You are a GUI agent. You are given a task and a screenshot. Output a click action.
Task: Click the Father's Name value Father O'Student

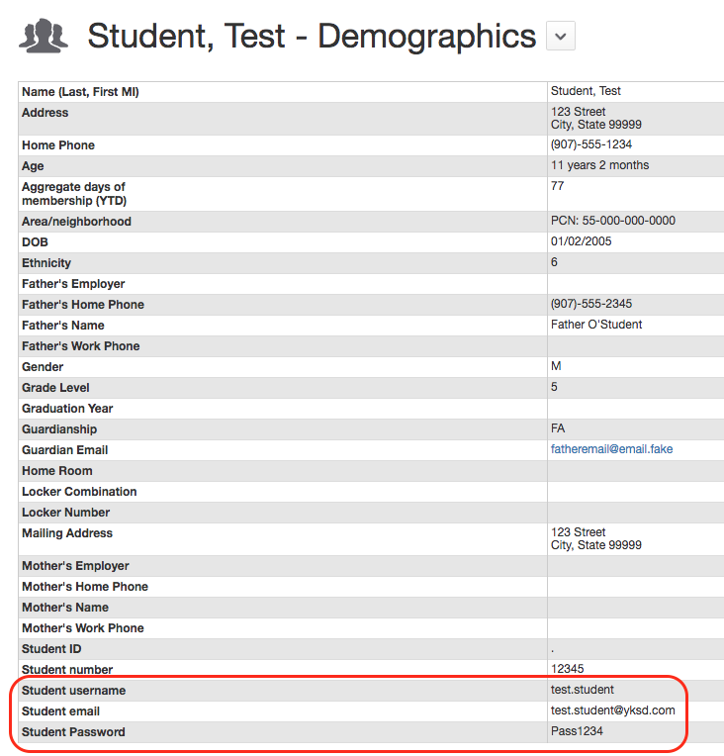(x=596, y=325)
